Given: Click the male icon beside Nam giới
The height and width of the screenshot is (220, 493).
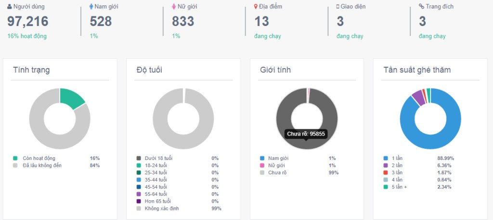Looking at the screenshot, I should (92, 7).
